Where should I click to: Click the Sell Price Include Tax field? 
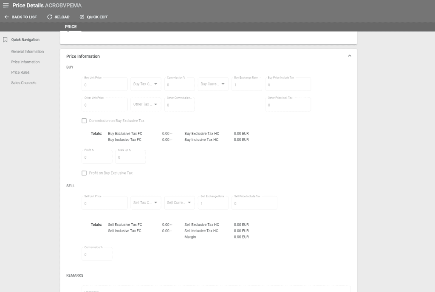pos(254,203)
